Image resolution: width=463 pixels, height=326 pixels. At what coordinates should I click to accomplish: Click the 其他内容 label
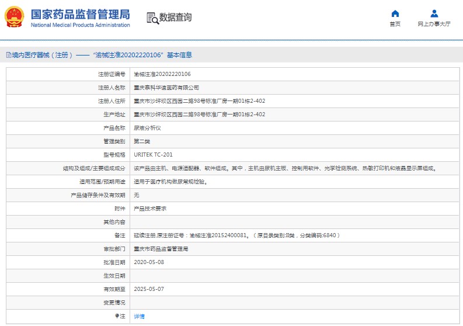[x=114, y=222]
